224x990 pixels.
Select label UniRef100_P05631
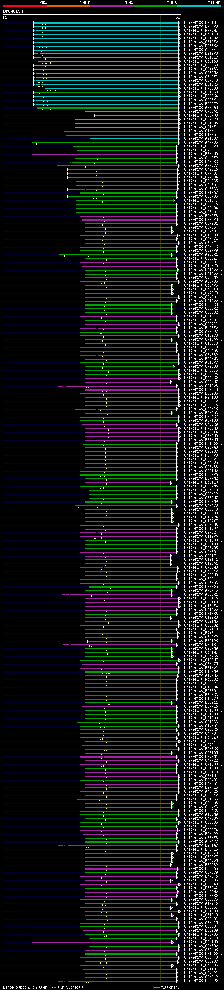pyautogui.click(x=201, y=320)
